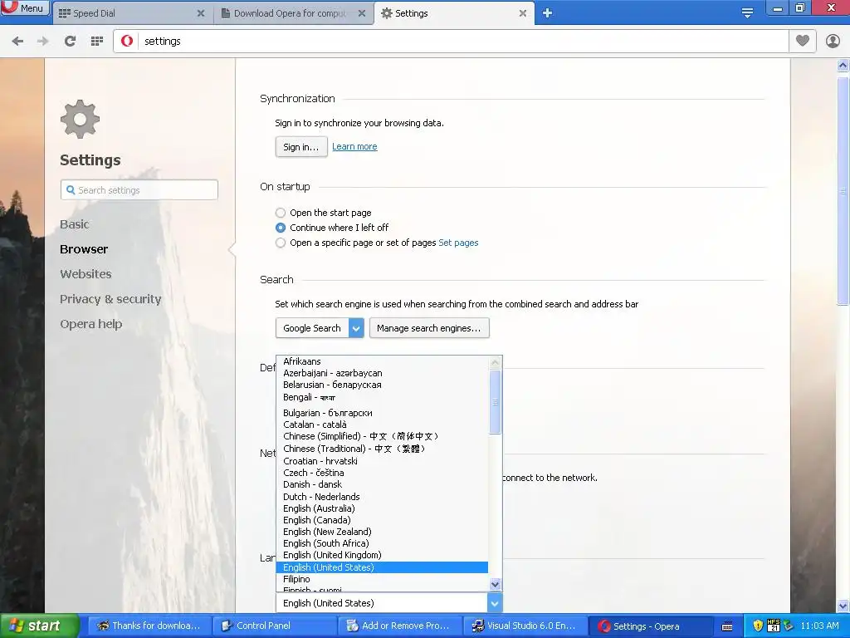This screenshot has height=638, width=850.
Task: Open the Opera Menu button
Action: pos(25,8)
